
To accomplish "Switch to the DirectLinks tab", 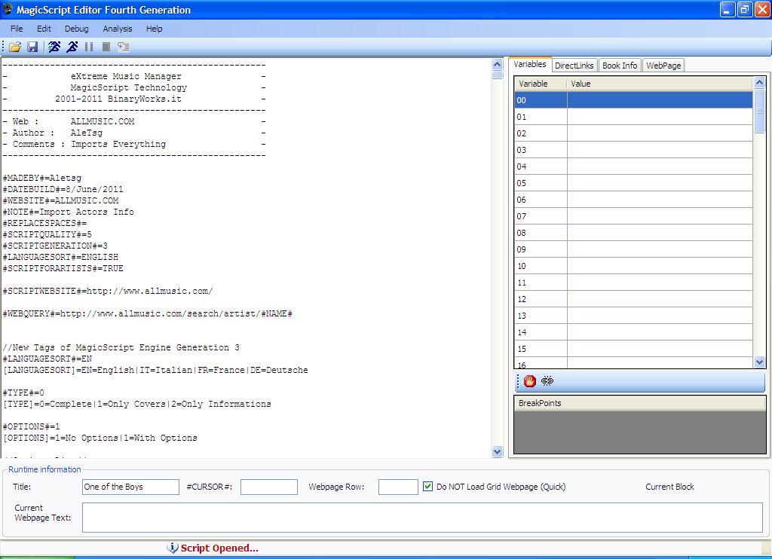I will [x=574, y=65].
